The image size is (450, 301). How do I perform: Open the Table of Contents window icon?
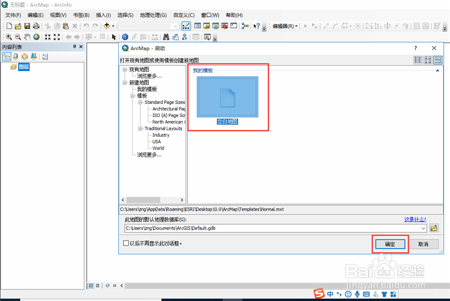point(197,26)
